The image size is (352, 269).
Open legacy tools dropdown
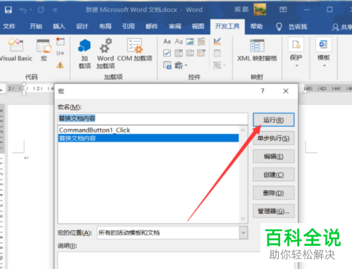(181, 65)
